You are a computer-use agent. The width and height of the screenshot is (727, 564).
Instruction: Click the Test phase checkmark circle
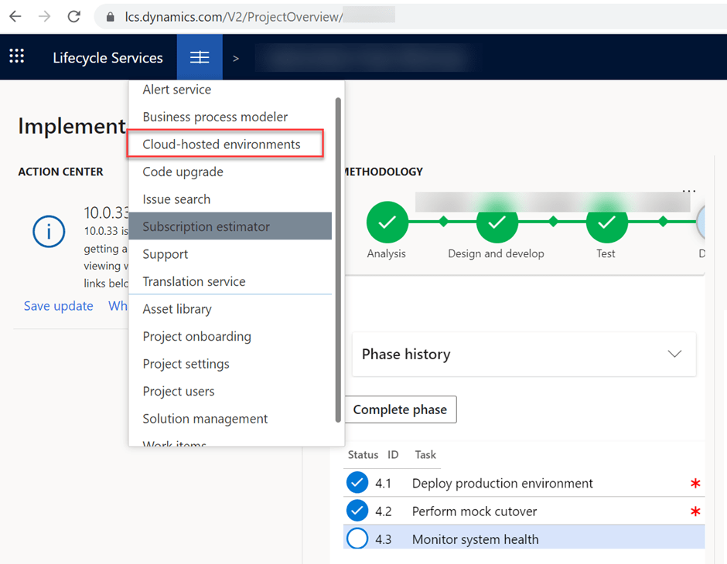point(606,222)
